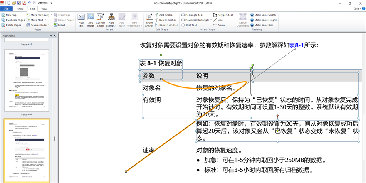Click the save icon in quick access bar
Viewport: 366px width, 183px height.
[x=19, y=3]
